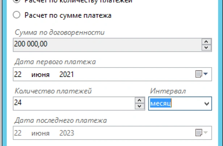
Task: Click blue arrow beside first payment calendar
Action: tap(206, 74)
